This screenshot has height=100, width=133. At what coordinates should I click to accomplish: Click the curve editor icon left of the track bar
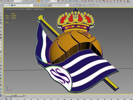pos(6,99)
